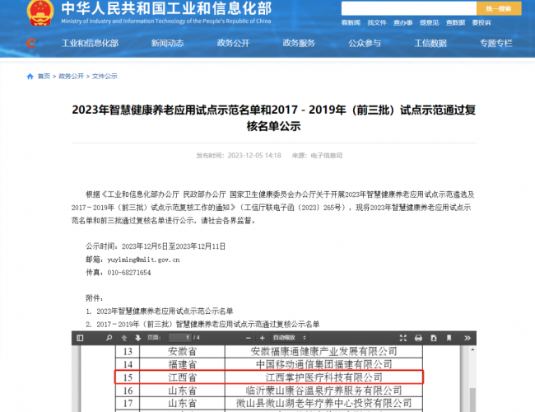Toggle the PDF viewer sidebar
The height and width of the screenshot is (412, 535).
pyautogui.click(x=80, y=338)
